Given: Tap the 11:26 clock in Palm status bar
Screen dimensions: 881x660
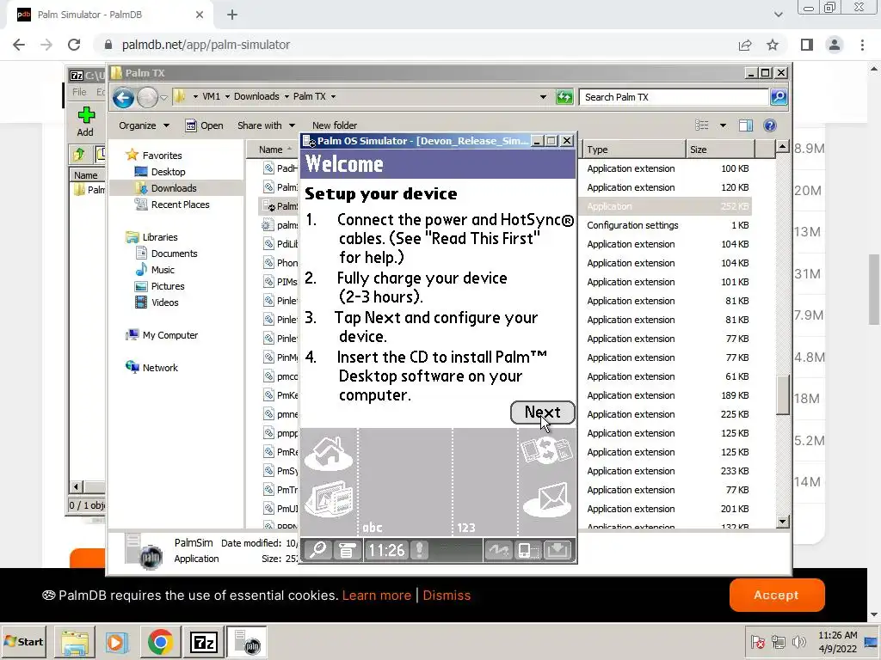Looking at the screenshot, I should point(386,551).
